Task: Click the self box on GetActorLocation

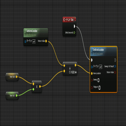Action: (34, 41)
